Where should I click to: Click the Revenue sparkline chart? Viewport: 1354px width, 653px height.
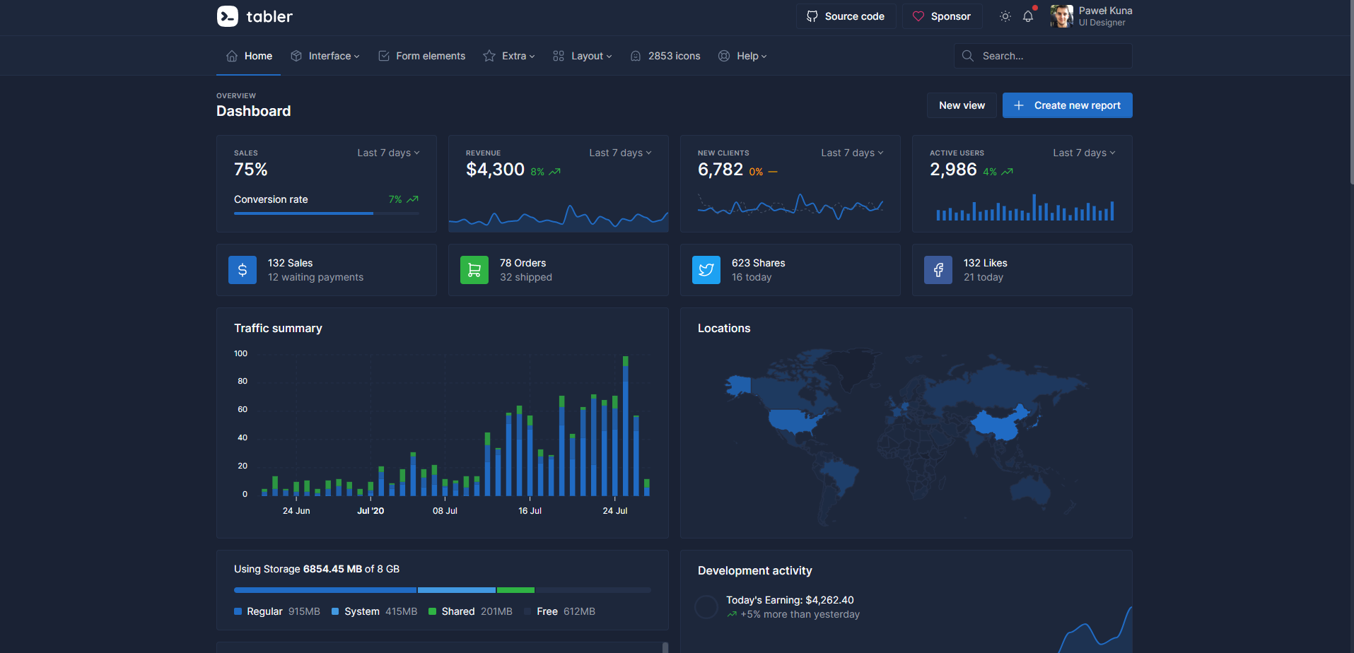point(559,216)
